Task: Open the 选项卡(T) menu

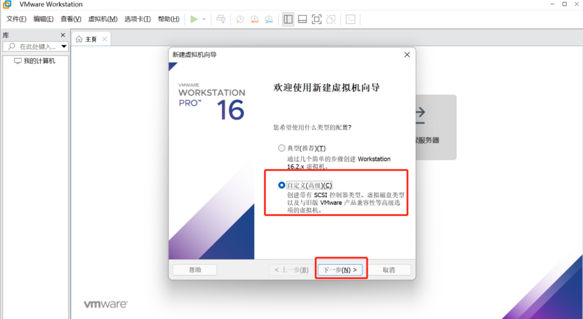Action: 138,19
